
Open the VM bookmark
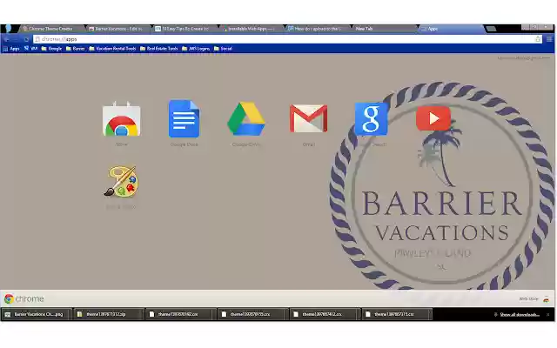[x=31, y=49]
